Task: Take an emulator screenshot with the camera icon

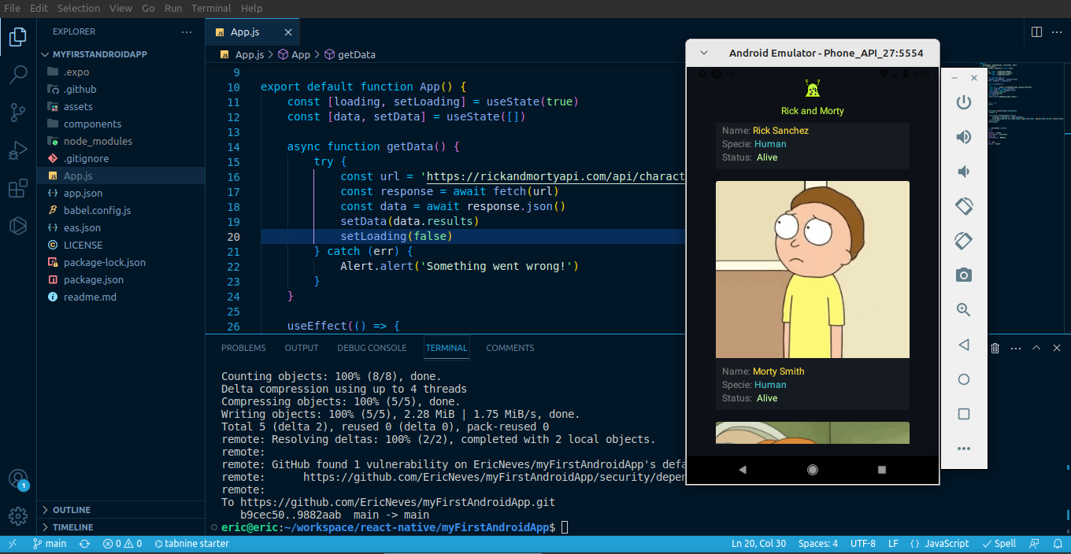Action: 963,275
